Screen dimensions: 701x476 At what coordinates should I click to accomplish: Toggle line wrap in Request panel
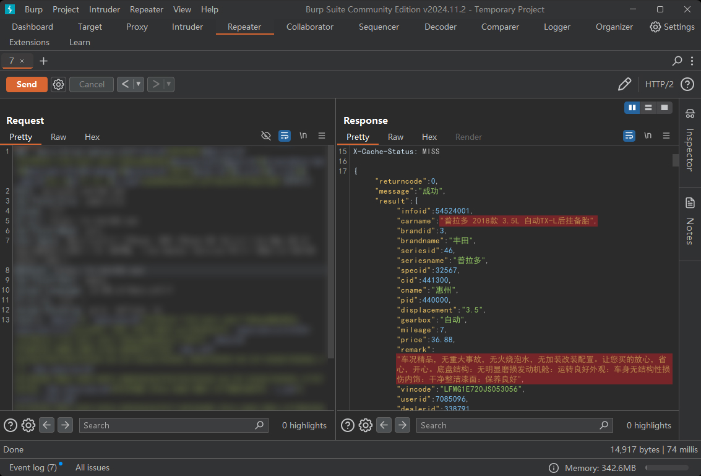point(285,136)
